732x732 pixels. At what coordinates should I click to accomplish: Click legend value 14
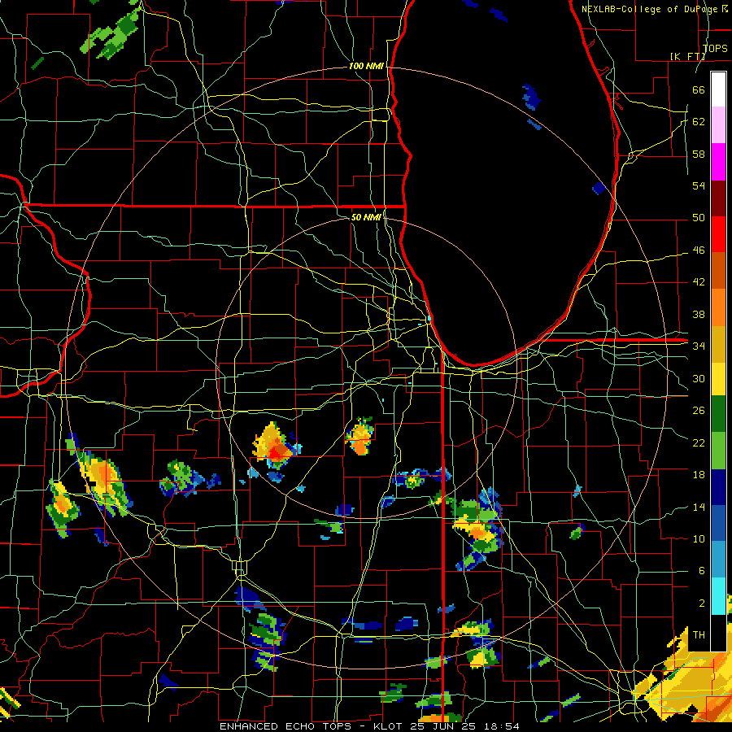tap(699, 507)
